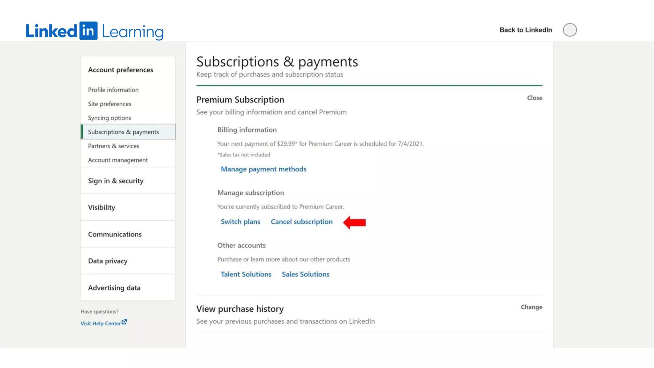Image resolution: width=654 pixels, height=368 pixels.
Task: Click Back to LinkedIn
Action: tap(526, 30)
